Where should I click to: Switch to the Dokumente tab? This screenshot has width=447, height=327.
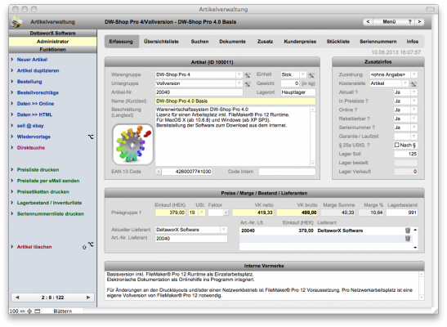pyautogui.click(x=232, y=42)
